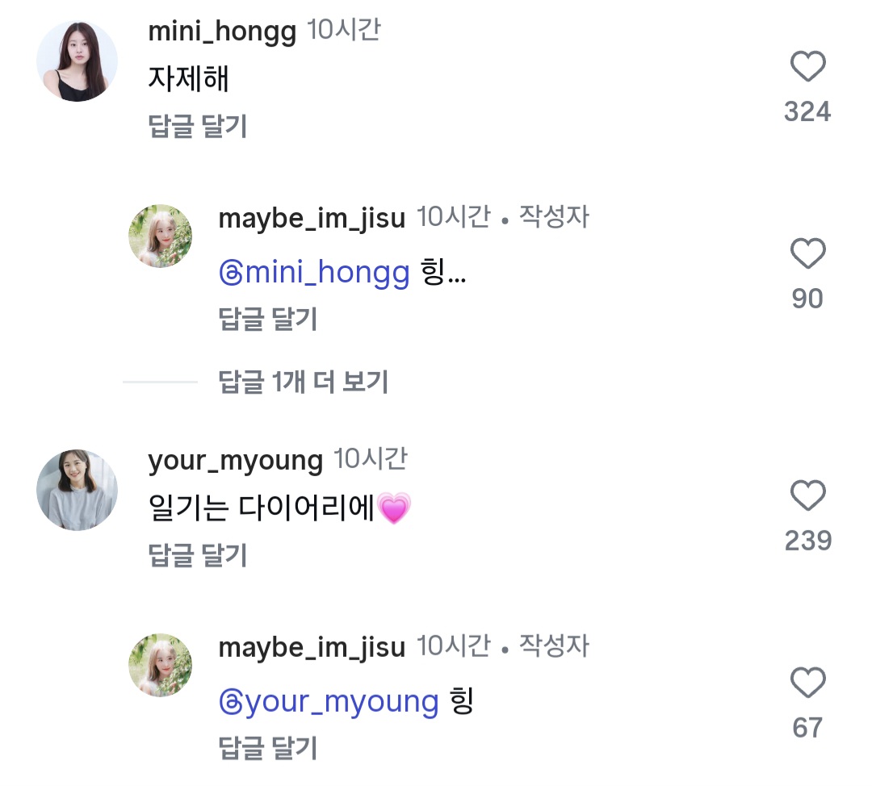Screen dimensions: 872x786
Task: Like maybe_im_jisu's reply to your_myoung
Action: pos(807,684)
